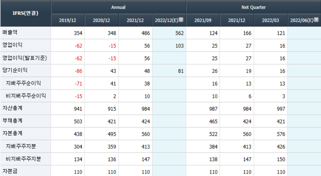Select the 지배주주지분 row label
Image resolution: width=321 pixels, height=176 pixels.
pos(21,146)
